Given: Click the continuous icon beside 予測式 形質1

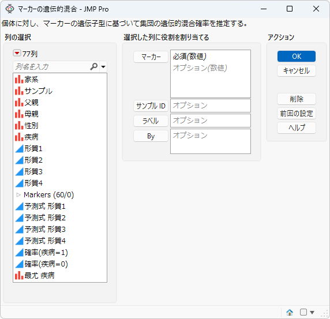Looking at the screenshot, I should pyautogui.click(x=19, y=206).
